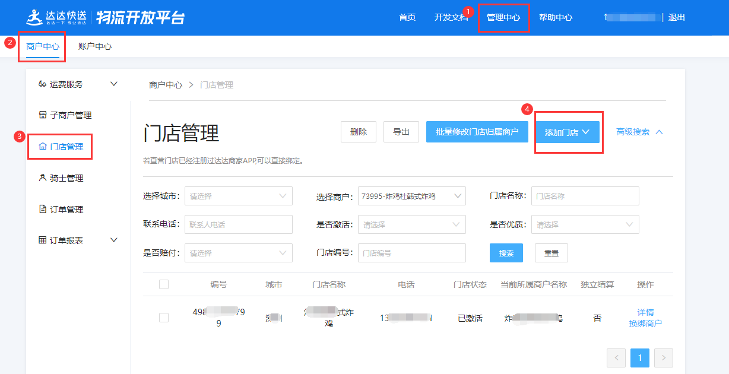Viewport: 729px width, 374px height.
Task: Open 管理中心 in top navigation
Action: tap(503, 17)
